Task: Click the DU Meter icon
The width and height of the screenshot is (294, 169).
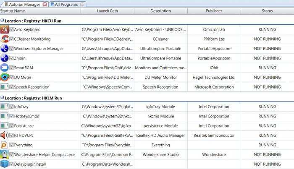Action: pos(5,77)
